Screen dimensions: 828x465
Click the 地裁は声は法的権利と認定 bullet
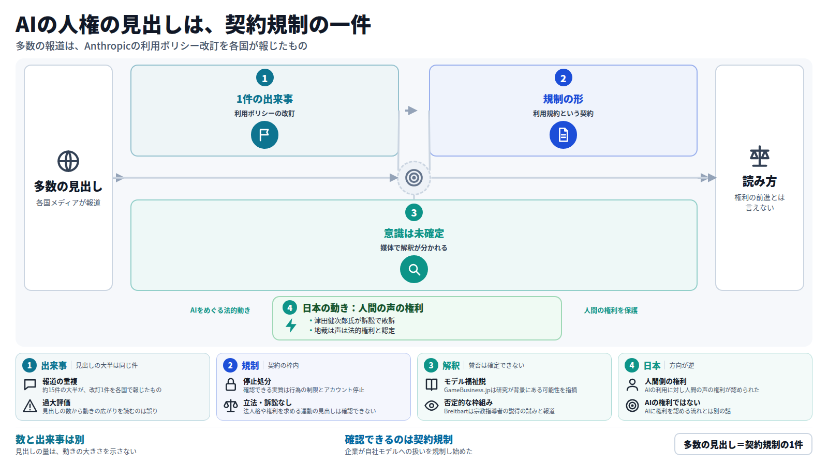click(x=352, y=331)
